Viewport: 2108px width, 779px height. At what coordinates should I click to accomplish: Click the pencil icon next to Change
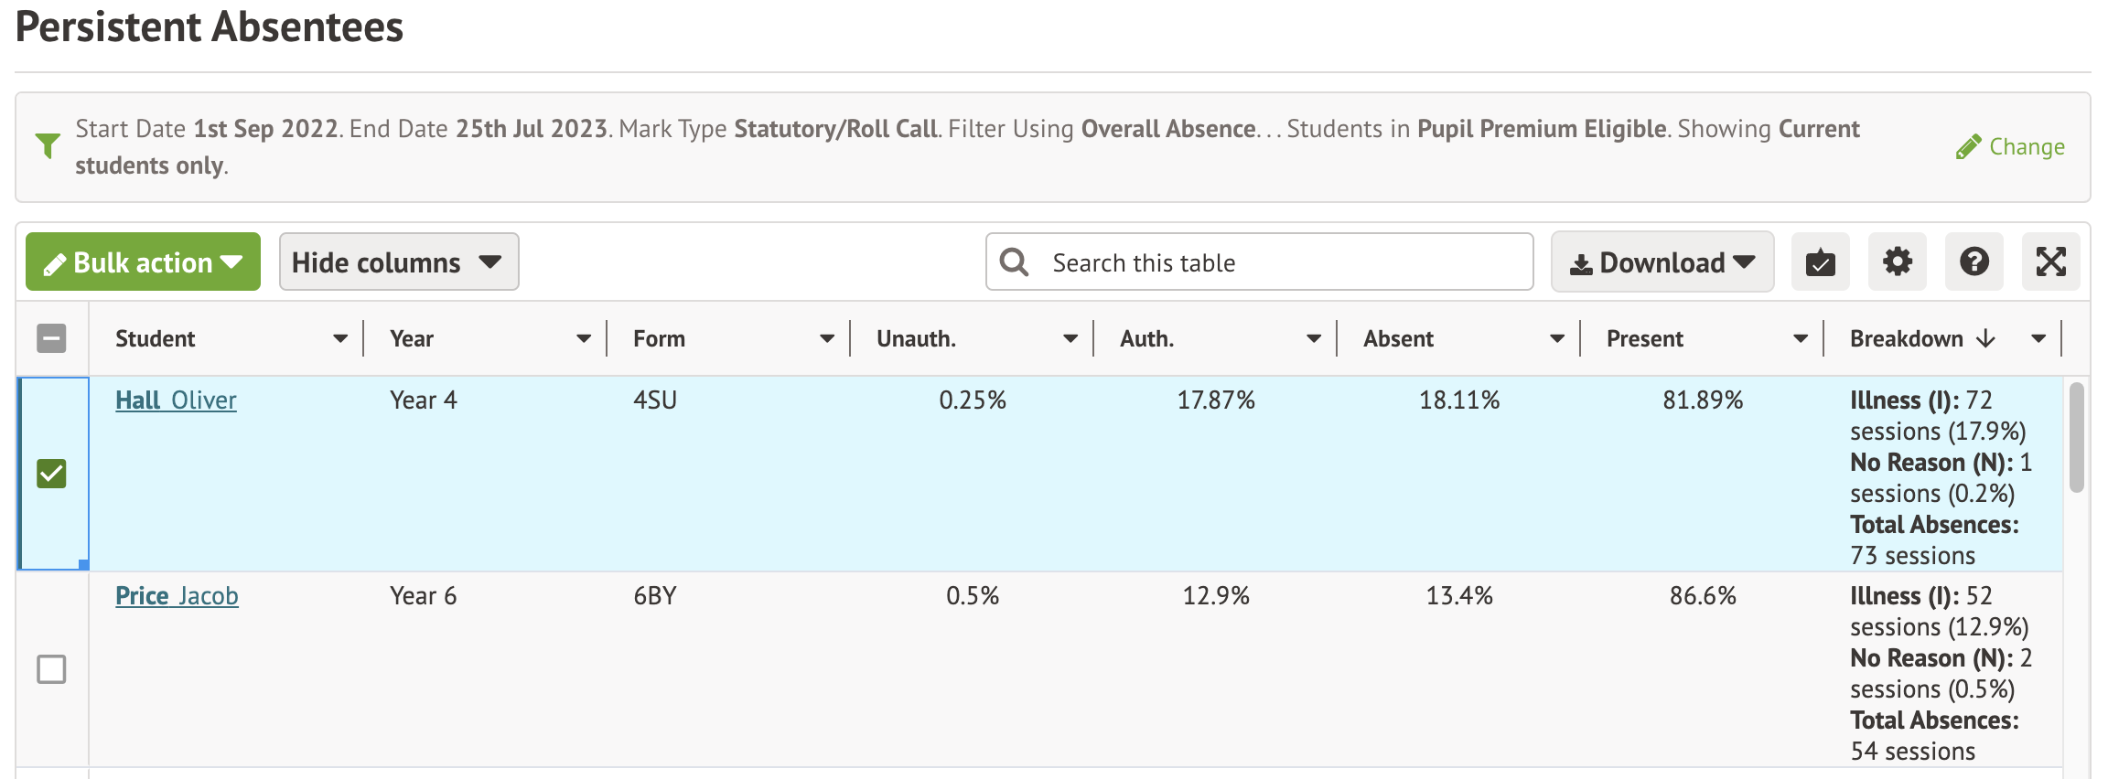(1967, 147)
